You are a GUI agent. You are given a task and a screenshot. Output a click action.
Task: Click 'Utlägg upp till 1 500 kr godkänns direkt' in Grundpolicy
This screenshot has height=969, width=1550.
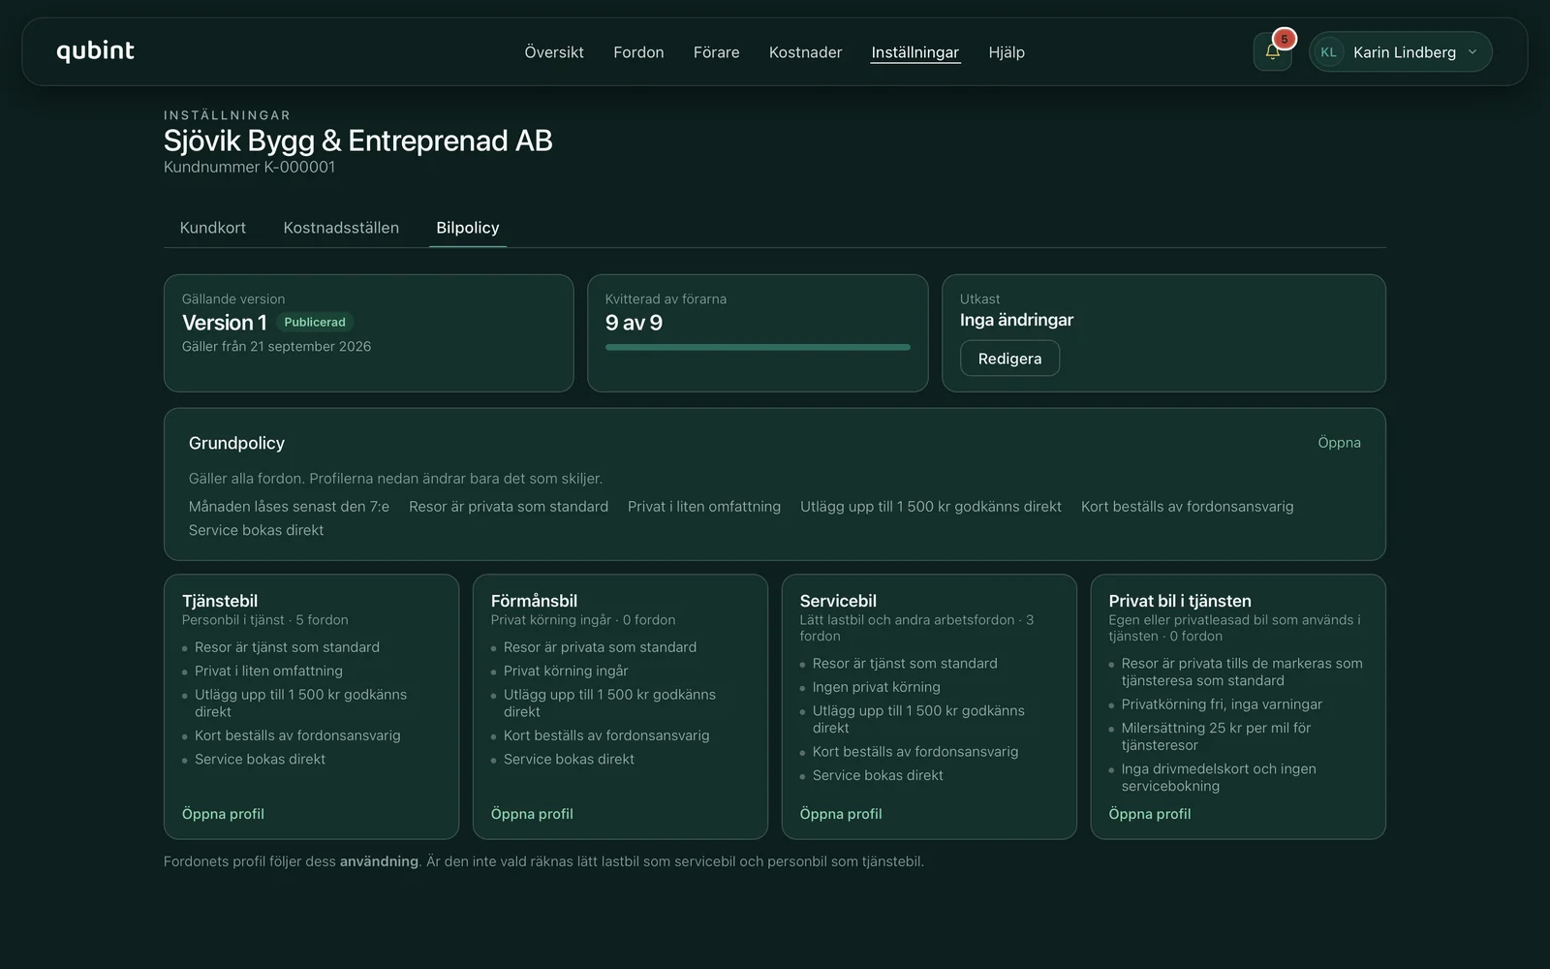[931, 507]
